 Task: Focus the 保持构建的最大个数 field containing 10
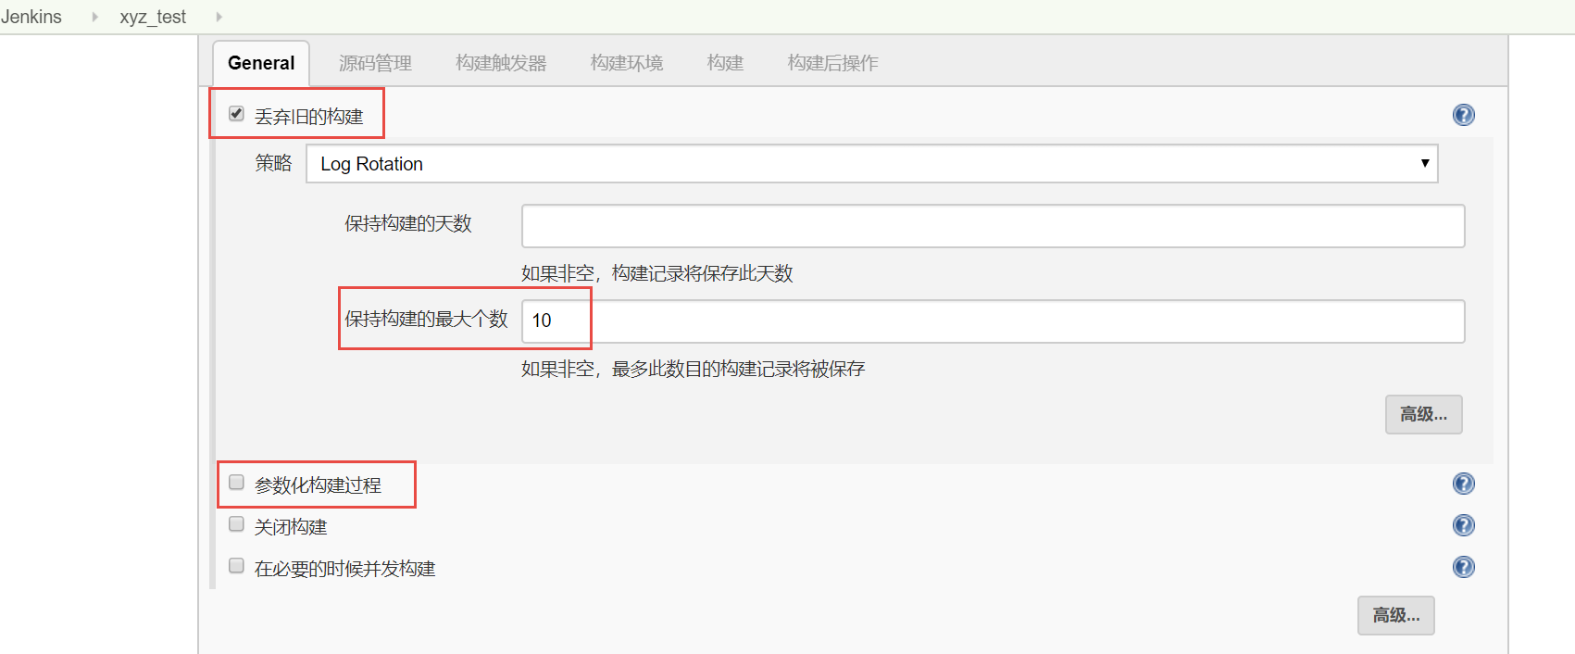(993, 321)
